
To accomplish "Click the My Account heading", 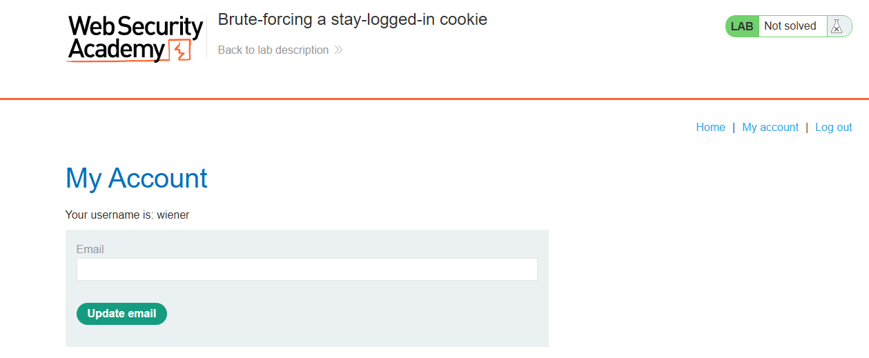I will (x=137, y=178).
